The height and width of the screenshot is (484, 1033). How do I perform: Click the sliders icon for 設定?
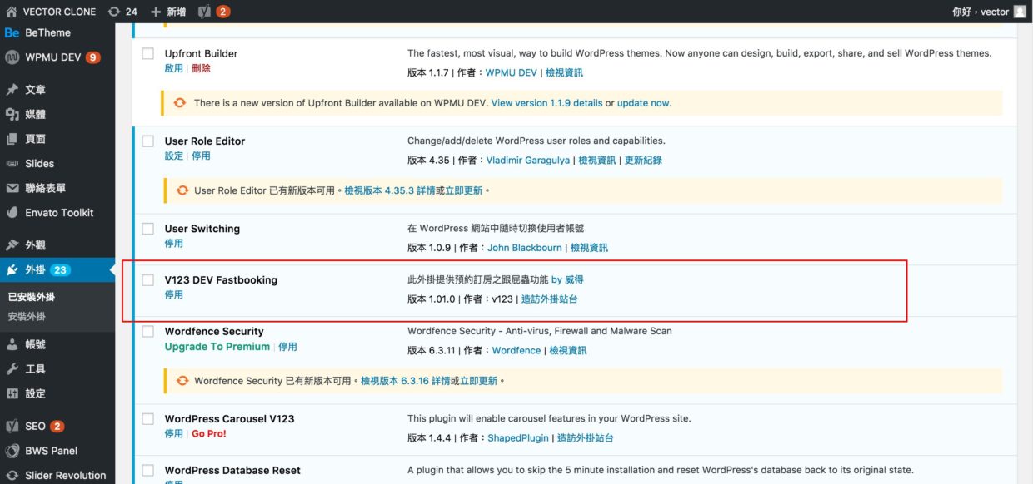[x=12, y=393]
